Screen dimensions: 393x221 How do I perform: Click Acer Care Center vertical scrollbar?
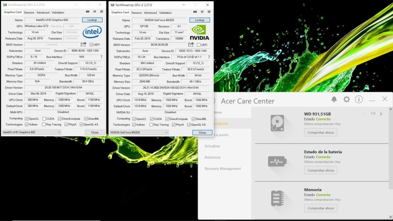pyautogui.click(x=390, y=149)
